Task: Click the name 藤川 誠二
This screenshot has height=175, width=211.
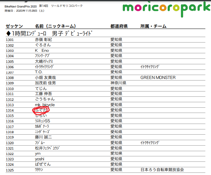Action: click(x=44, y=137)
